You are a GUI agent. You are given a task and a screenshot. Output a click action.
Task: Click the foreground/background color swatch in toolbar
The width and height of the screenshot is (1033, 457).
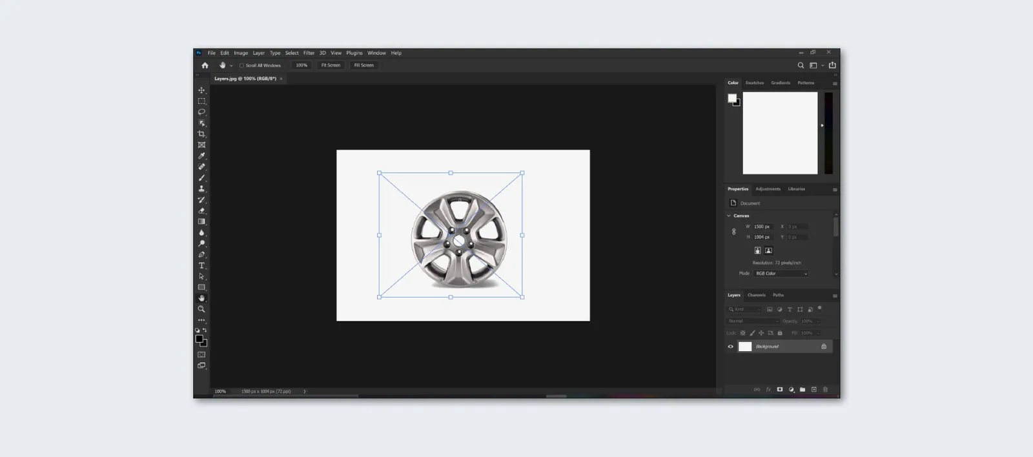tap(201, 340)
